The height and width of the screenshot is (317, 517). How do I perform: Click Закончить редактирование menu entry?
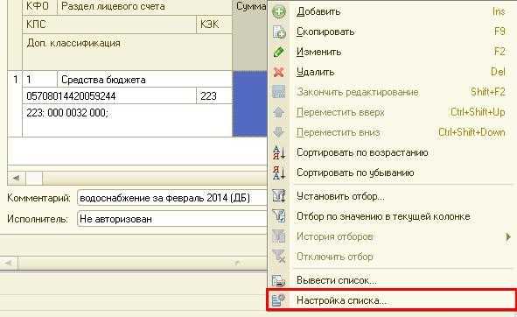391,92
